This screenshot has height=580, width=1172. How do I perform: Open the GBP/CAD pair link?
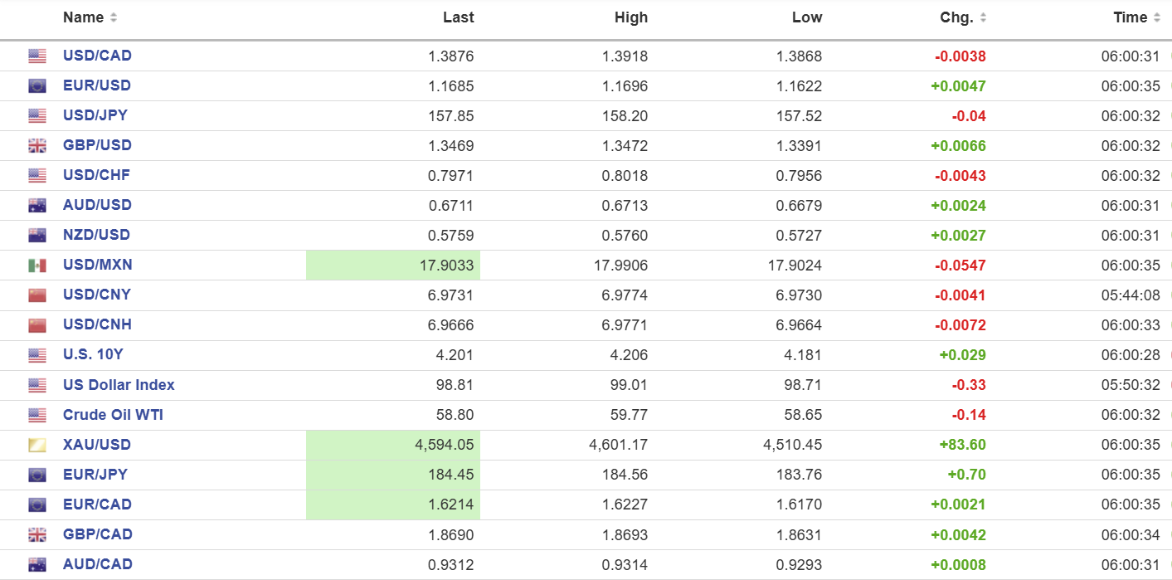[x=98, y=534]
